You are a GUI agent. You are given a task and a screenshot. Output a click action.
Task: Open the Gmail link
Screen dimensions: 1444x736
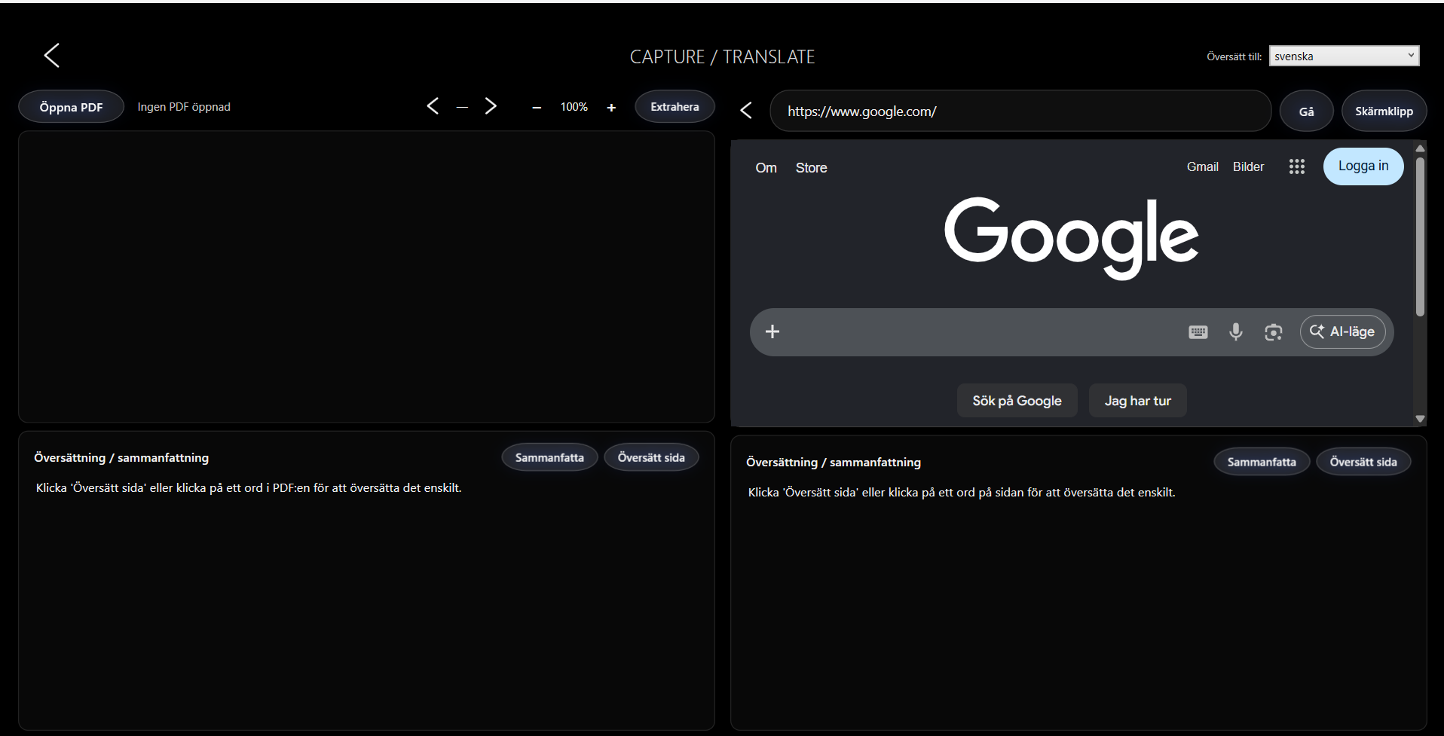[1202, 167]
